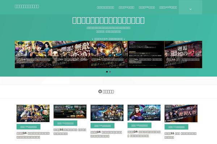Open the article title below the 複製人形 card
Screen dimensions: 217x144
pos(180,135)
